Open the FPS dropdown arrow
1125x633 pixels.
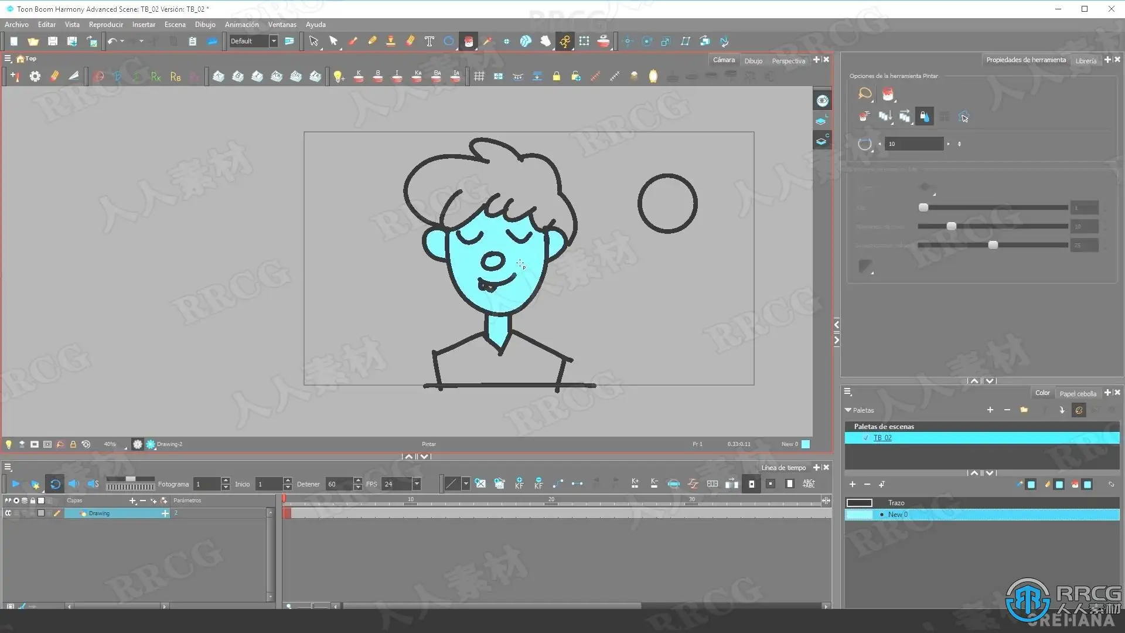417,484
